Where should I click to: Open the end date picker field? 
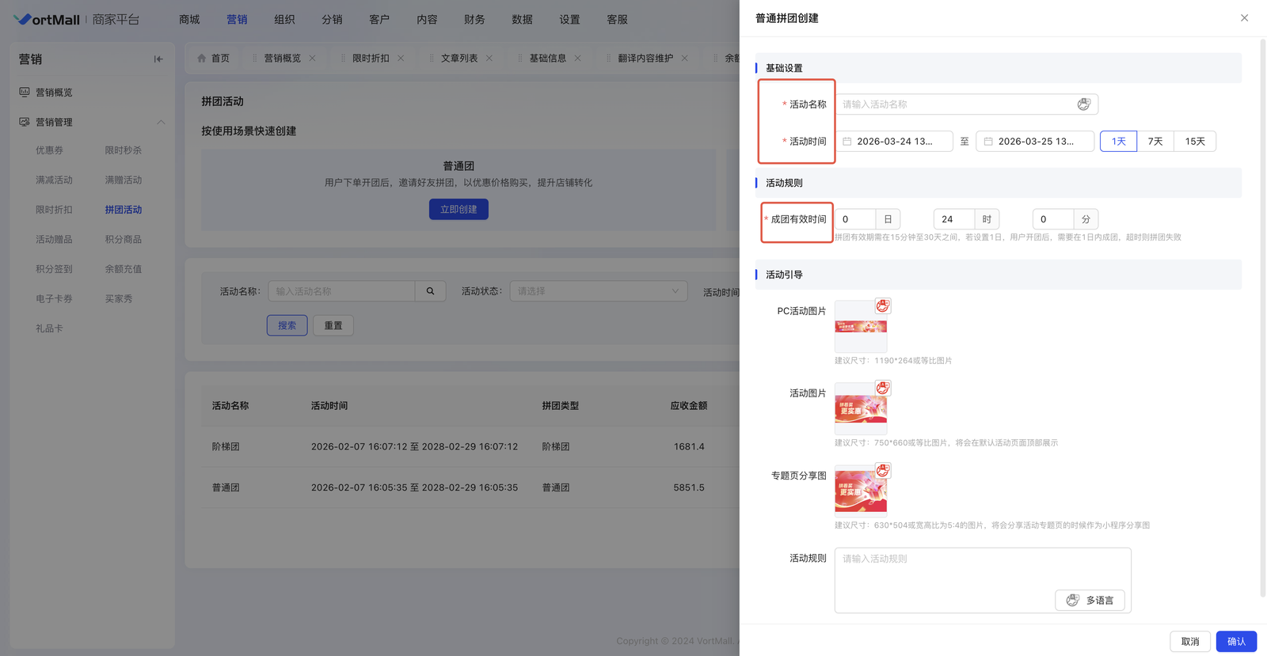tap(1035, 142)
